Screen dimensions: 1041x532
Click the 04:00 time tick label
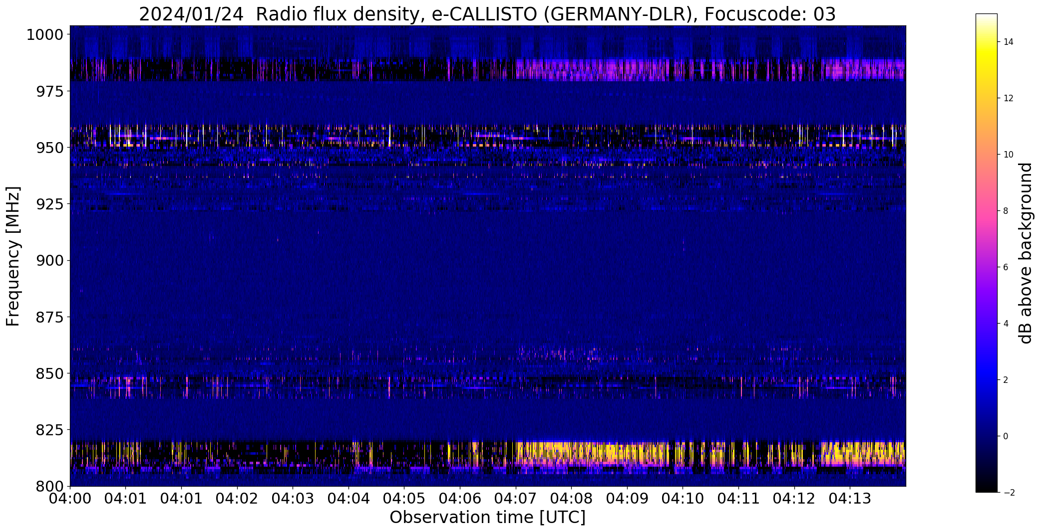pyautogui.click(x=70, y=499)
